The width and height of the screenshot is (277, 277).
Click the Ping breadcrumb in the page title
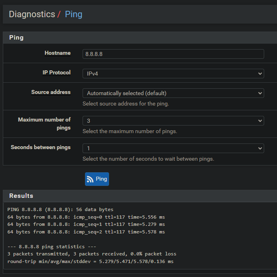[73, 14]
